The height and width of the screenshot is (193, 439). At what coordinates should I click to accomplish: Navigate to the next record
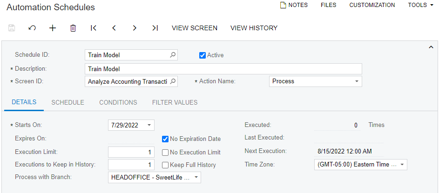135,28
